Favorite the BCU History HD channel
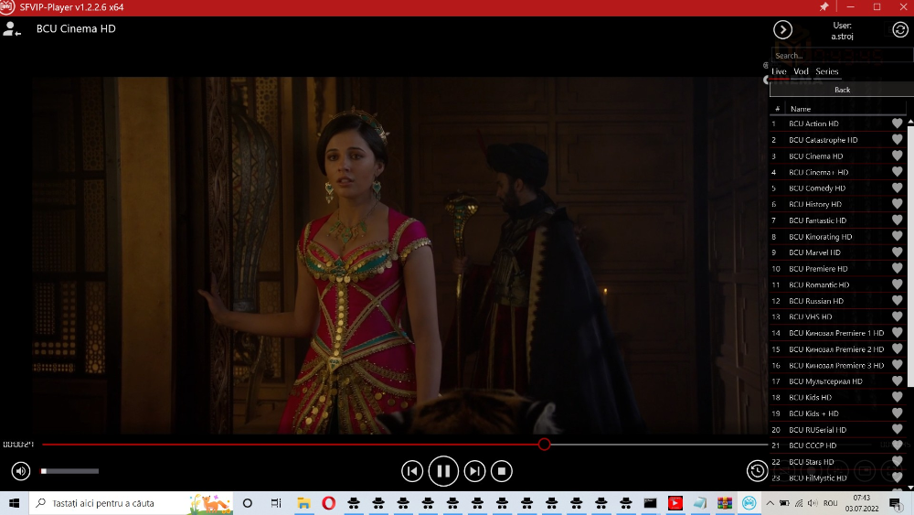The width and height of the screenshot is (914, 515). pyautogui.click(x=898, y=204)
